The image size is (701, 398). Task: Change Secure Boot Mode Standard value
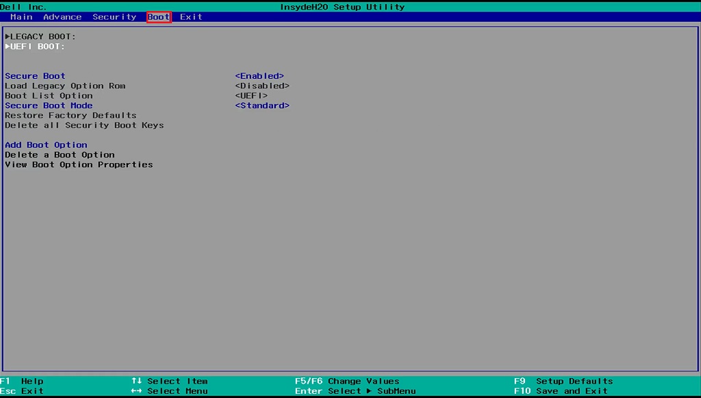coord(262,105)
